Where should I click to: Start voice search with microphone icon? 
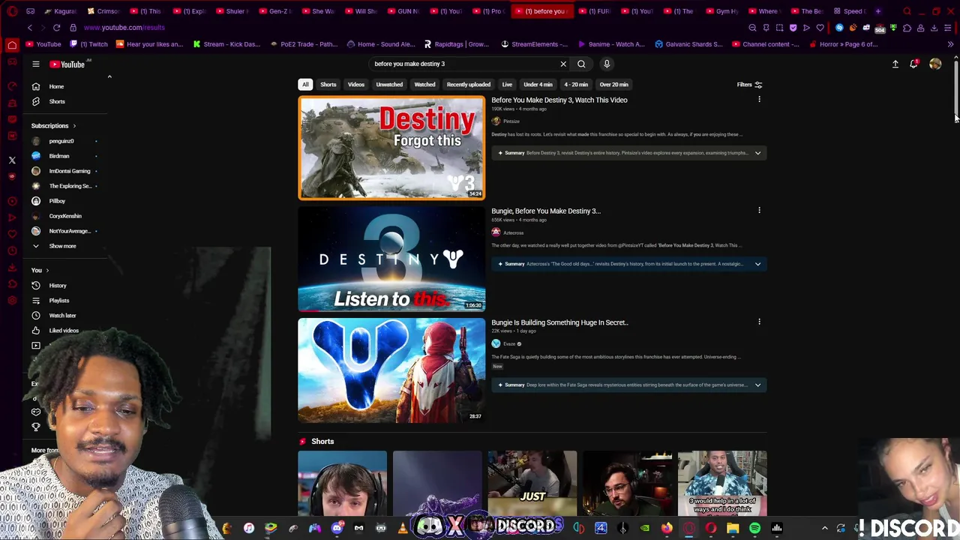click(607, 64)
